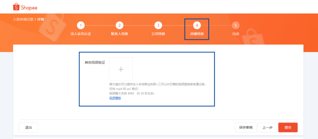Click the Shopee logo
The image size is (318, 139).
click(x=25, y=7)
